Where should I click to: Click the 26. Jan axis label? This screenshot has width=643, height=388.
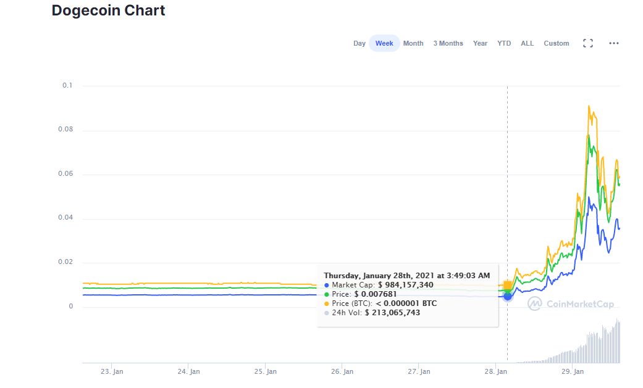coord(342,371)
